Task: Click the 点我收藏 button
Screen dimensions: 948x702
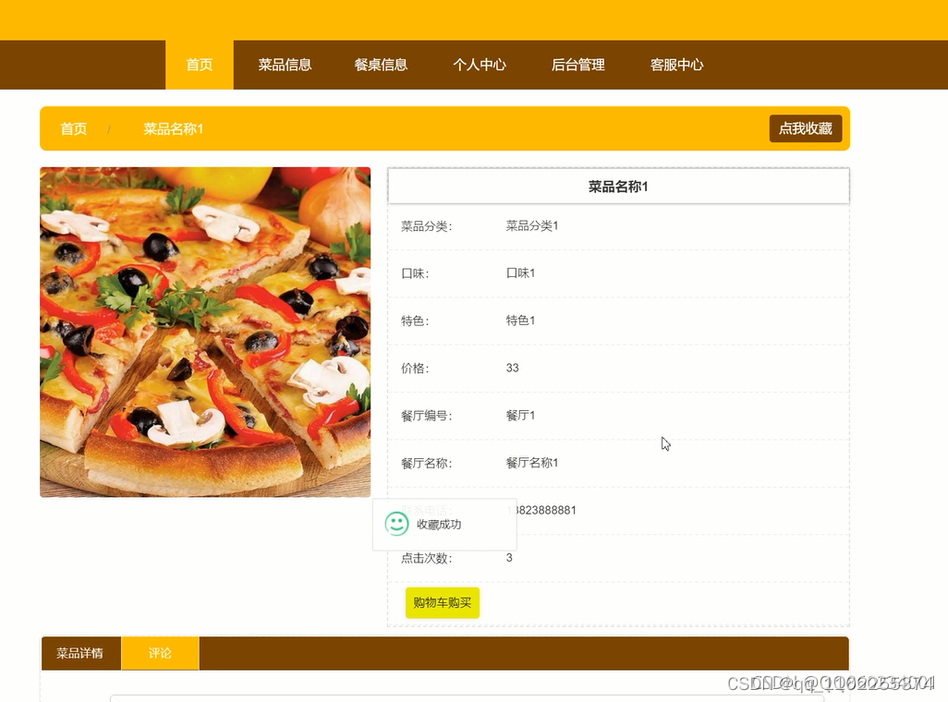Action: (806, 128)
